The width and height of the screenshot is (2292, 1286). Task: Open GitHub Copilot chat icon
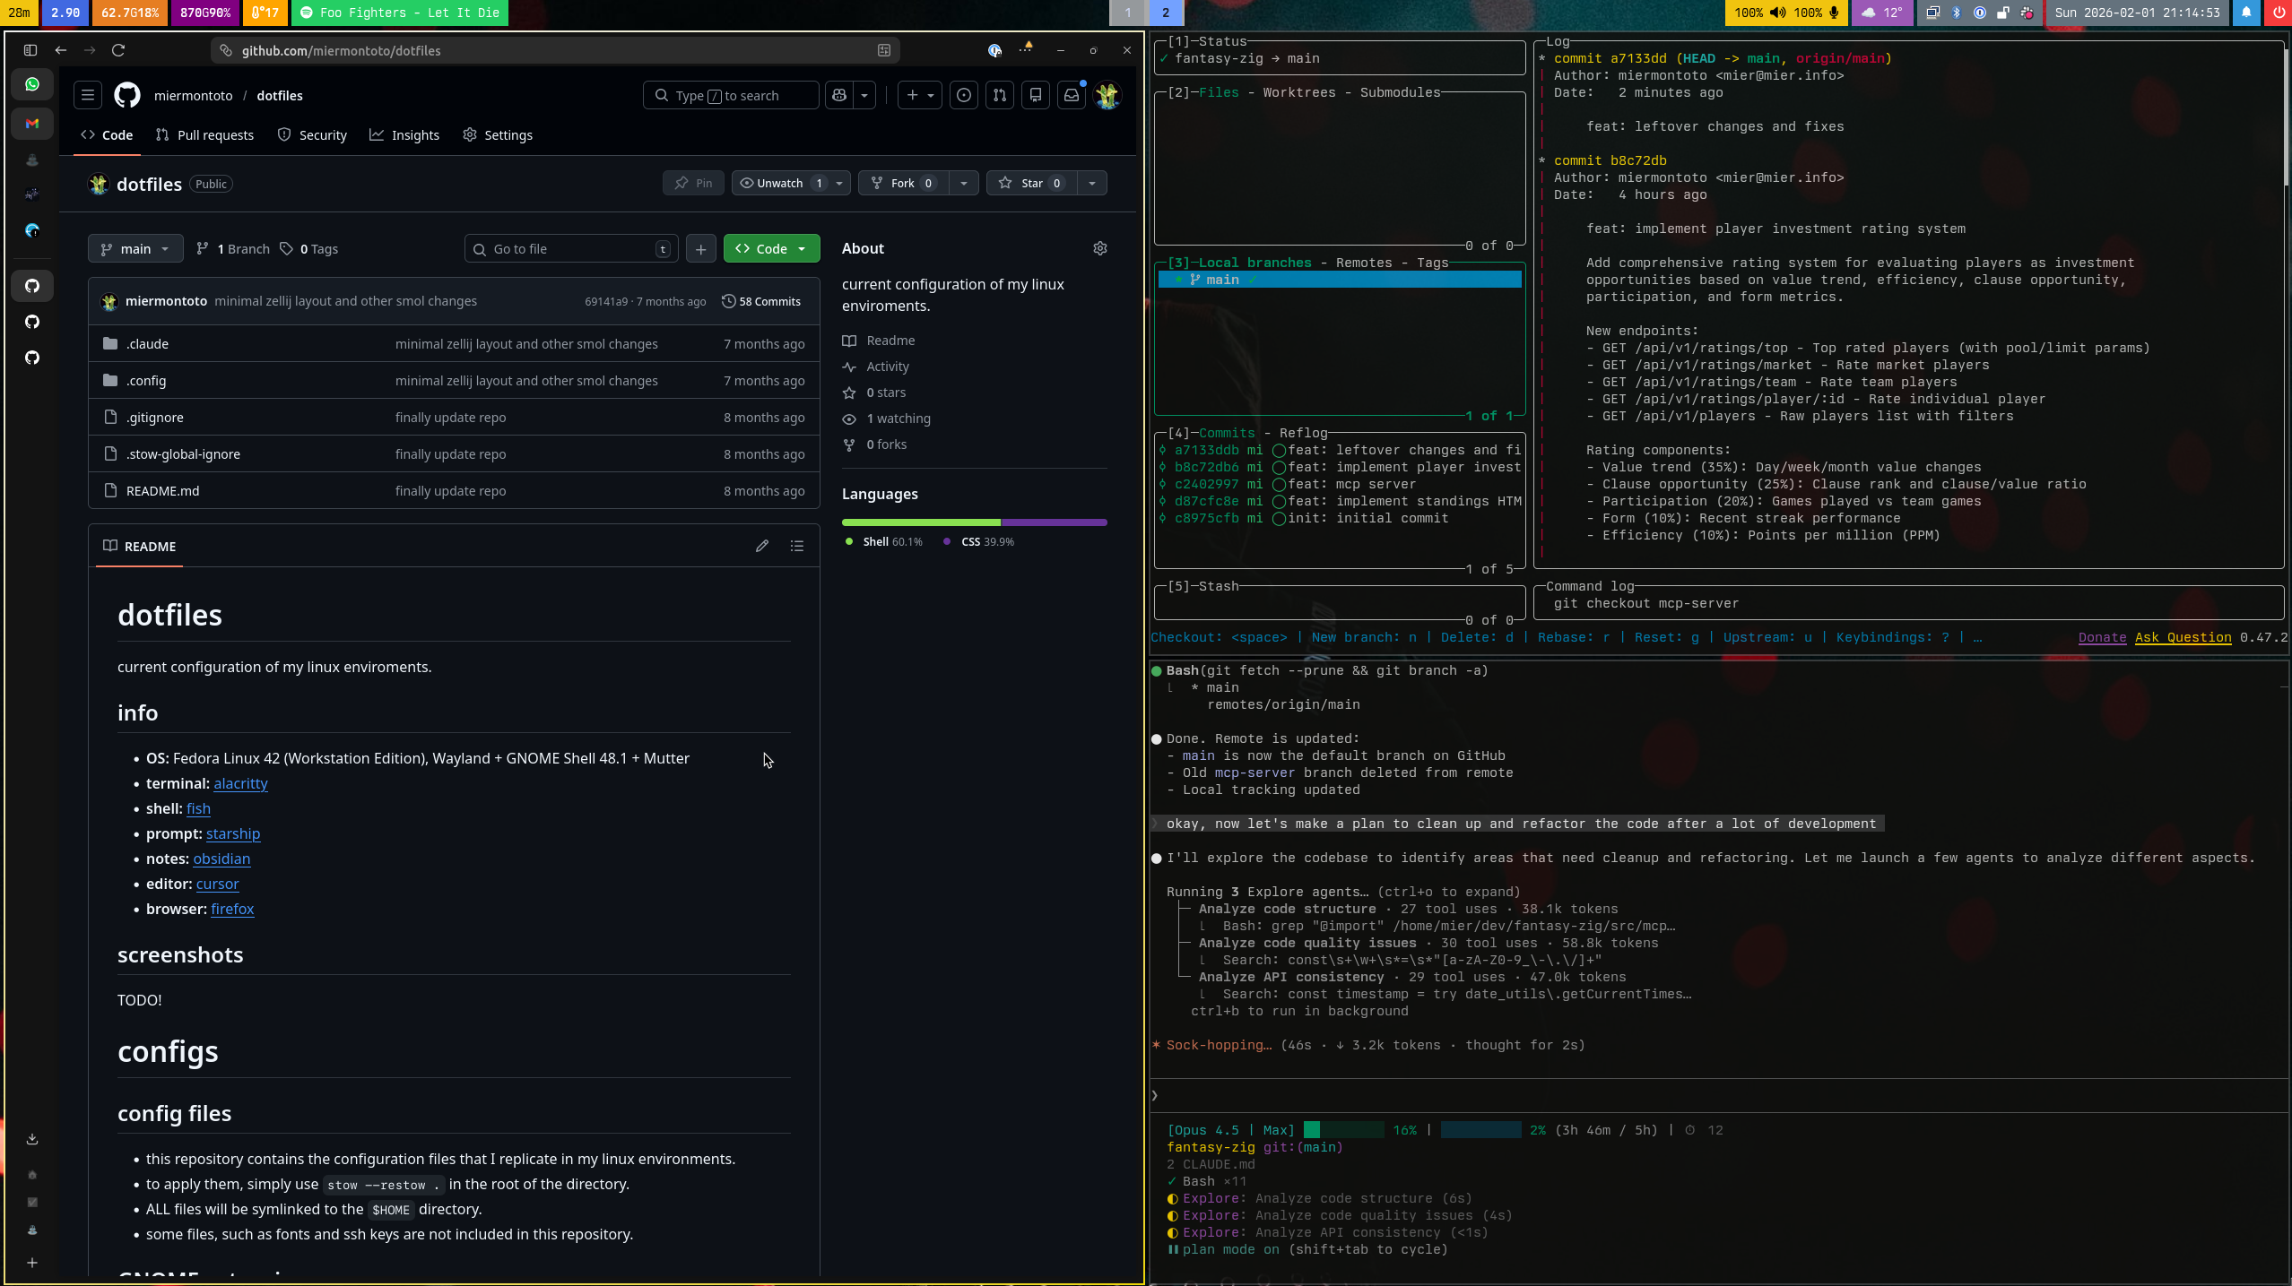pos(839,95)
